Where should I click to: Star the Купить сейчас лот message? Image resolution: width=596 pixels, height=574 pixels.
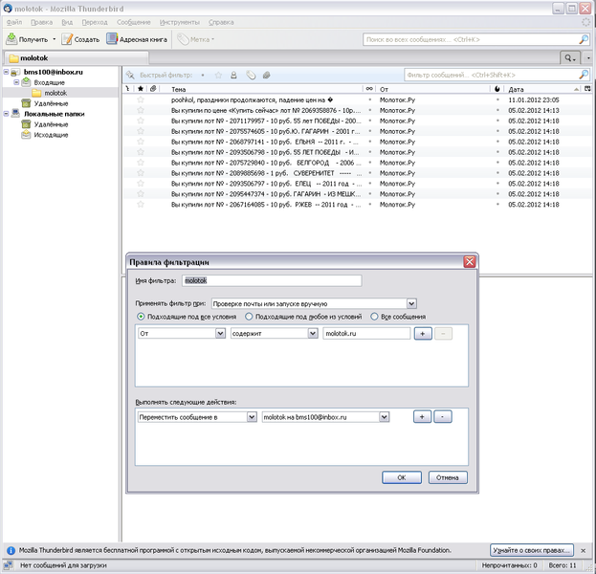[141, 110]
